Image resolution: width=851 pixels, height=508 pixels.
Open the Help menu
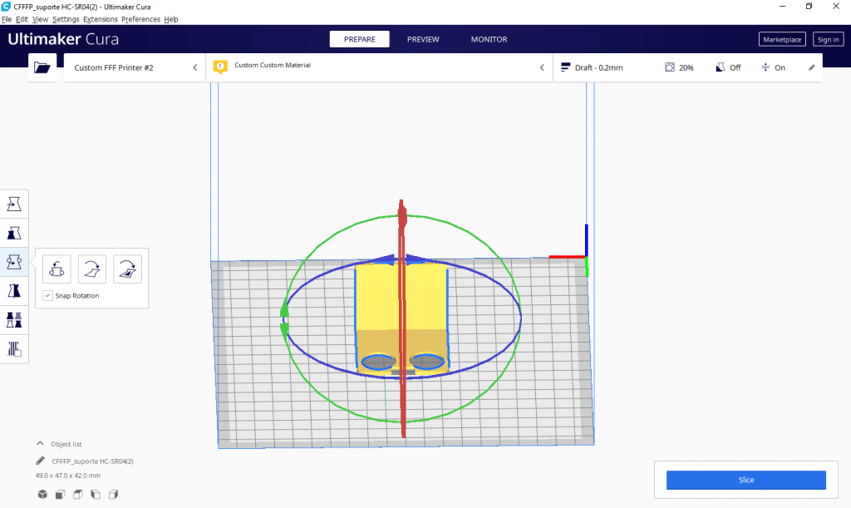(x=171, y=19)
